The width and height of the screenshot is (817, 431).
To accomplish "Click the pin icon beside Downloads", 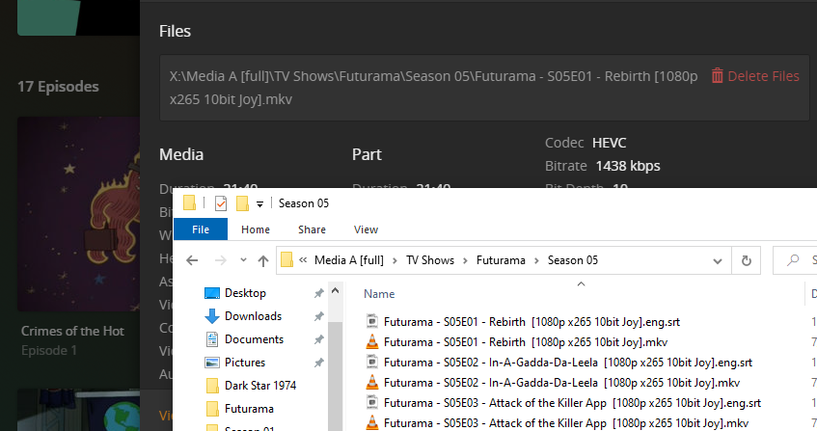I will point(319,316).
